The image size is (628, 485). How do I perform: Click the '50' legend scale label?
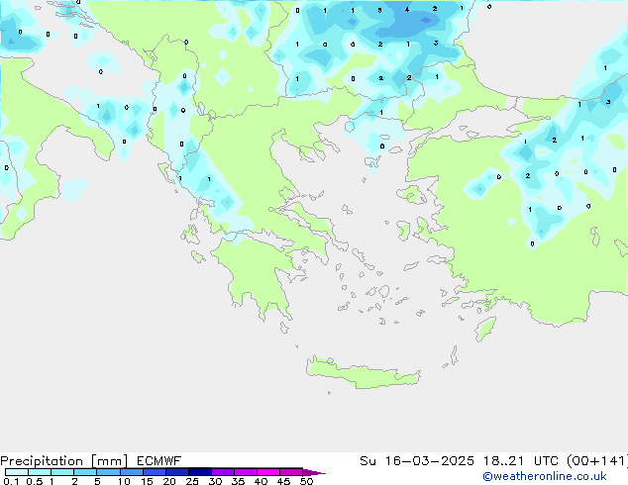pos(307,481)
